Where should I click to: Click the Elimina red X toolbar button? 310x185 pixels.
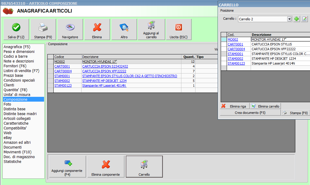[x=97, y=30]
